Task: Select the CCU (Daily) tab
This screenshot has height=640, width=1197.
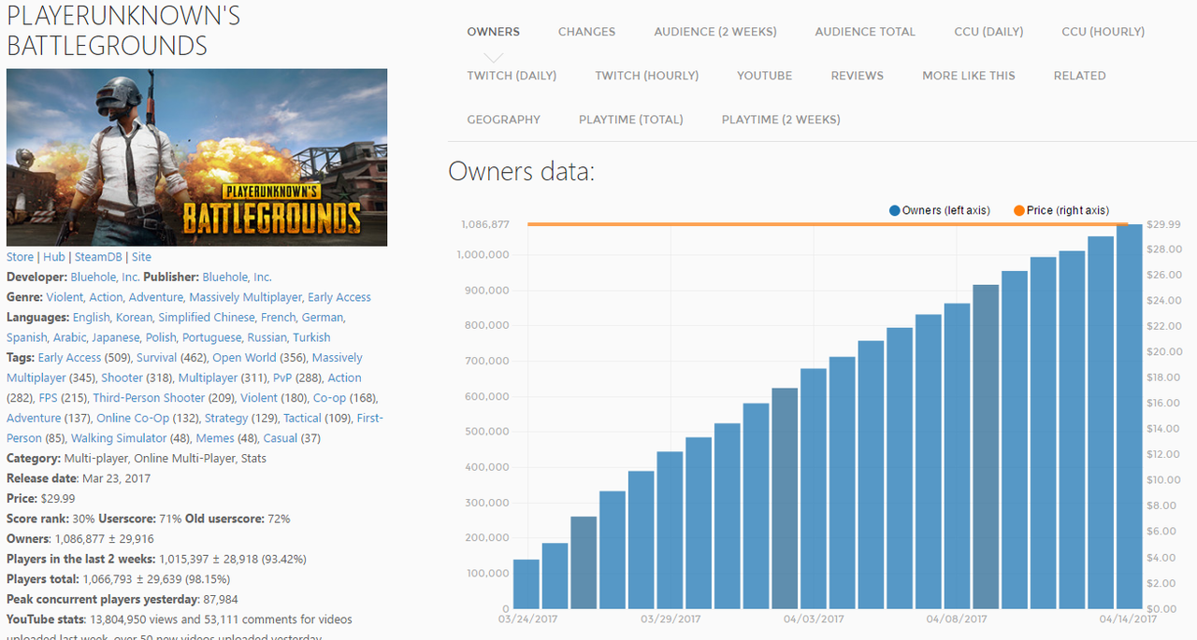Action: point(988,32)
